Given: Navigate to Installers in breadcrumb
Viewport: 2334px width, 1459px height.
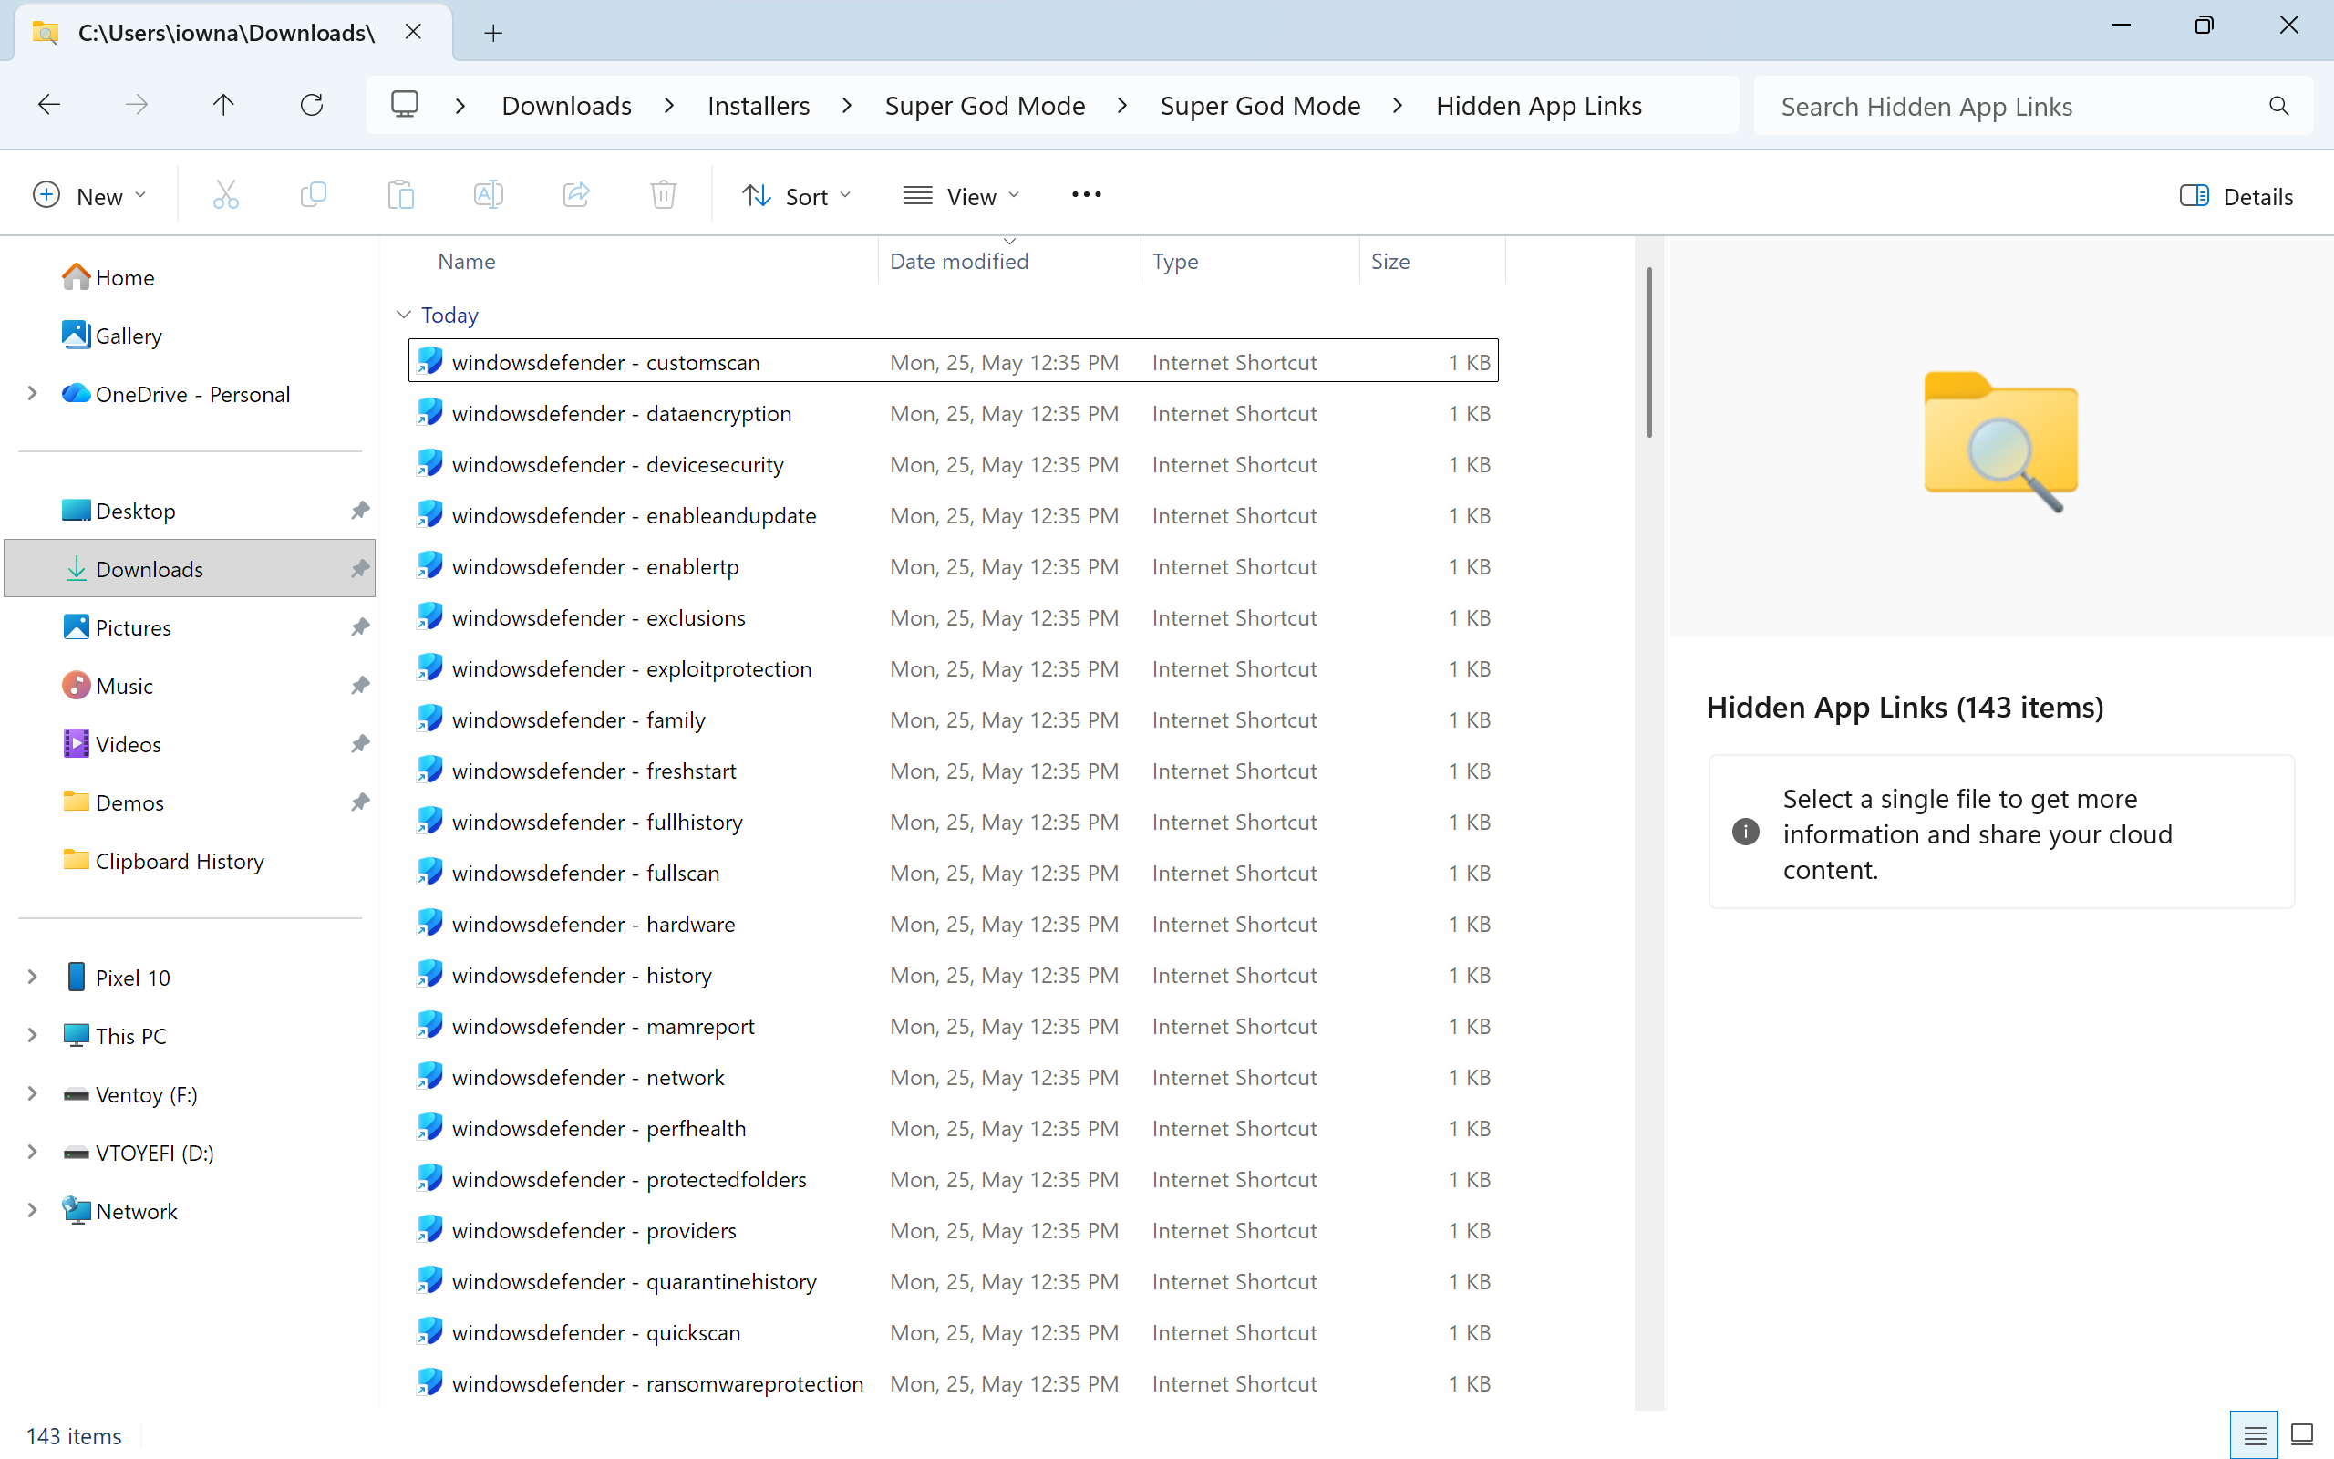Looking at the screenshot, I should click(758, 105).
